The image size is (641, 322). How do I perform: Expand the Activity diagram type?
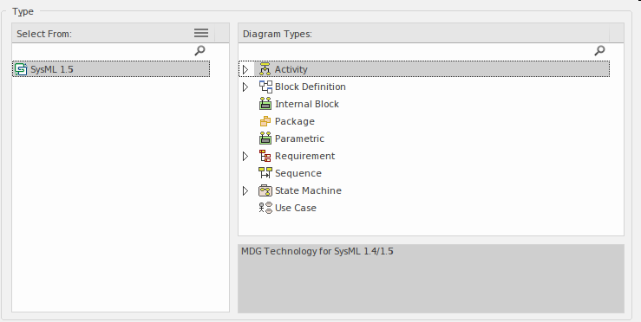tap(245, 69)
